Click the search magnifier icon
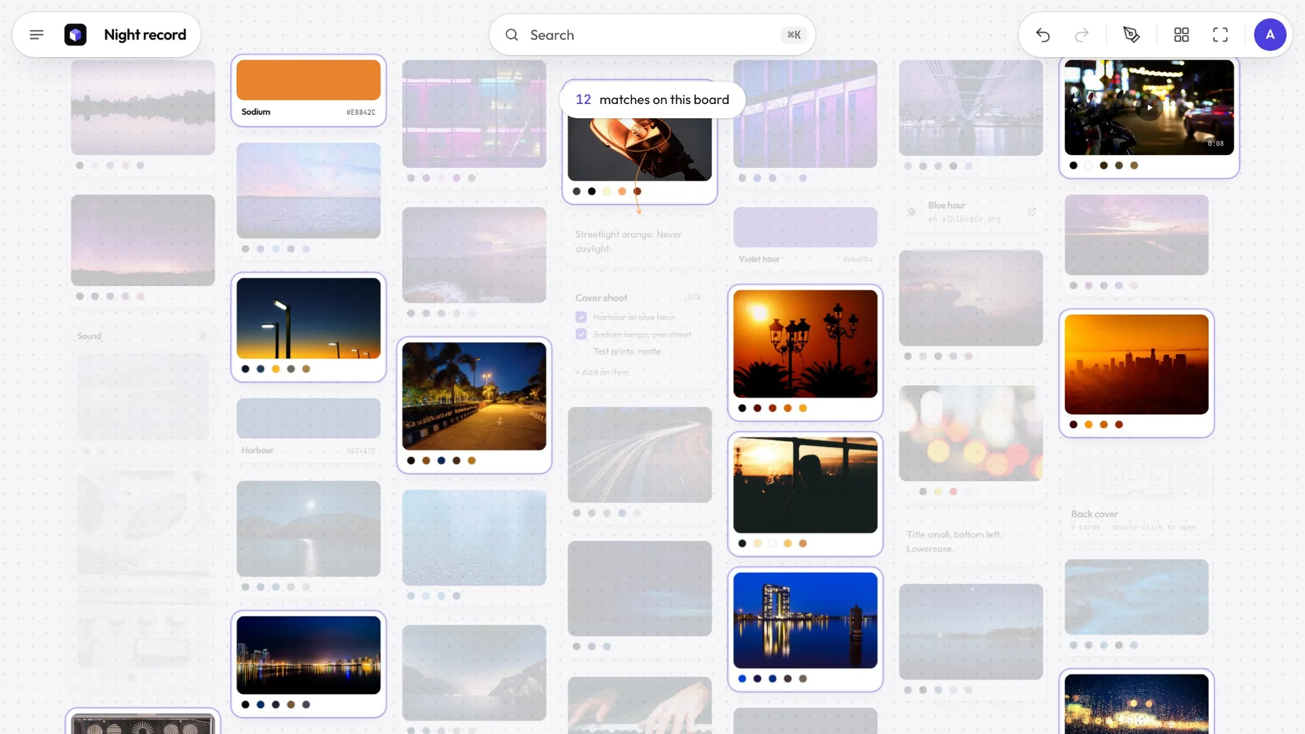The height and width of the screenshot is (734, 1305). point(512,35)
